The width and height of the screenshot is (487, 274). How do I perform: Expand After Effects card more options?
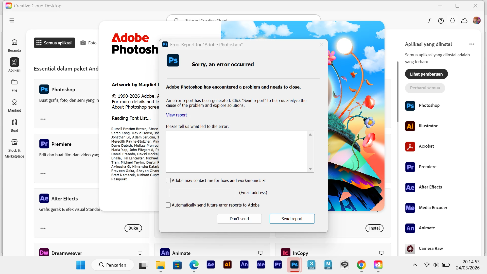tap(43, 228)
